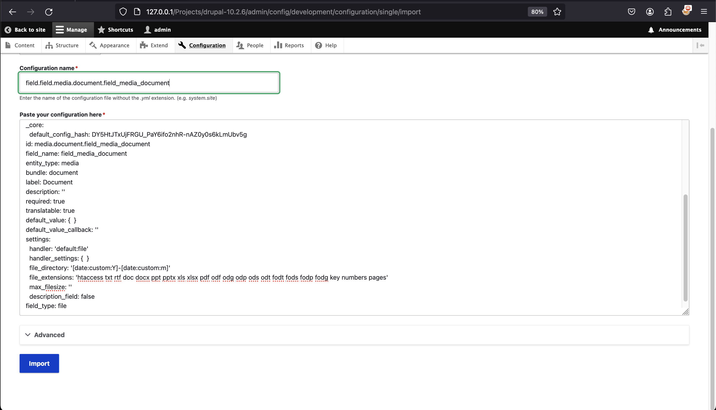Click the Save to Pocket icon
Screen dimensions: 716x410
[631, 12]
